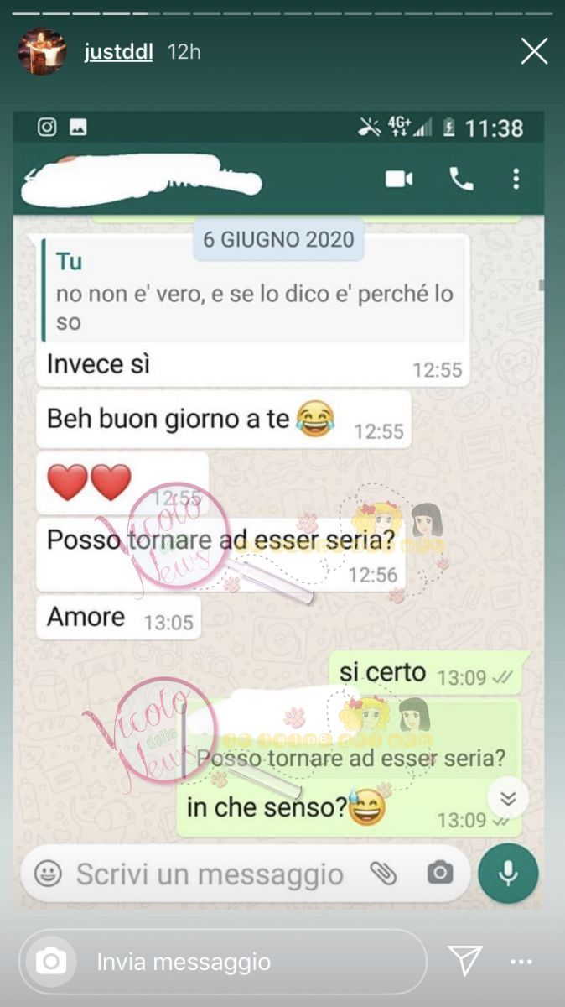Open more story options ellipsis

pyautogui.click(x=521, y=962)
